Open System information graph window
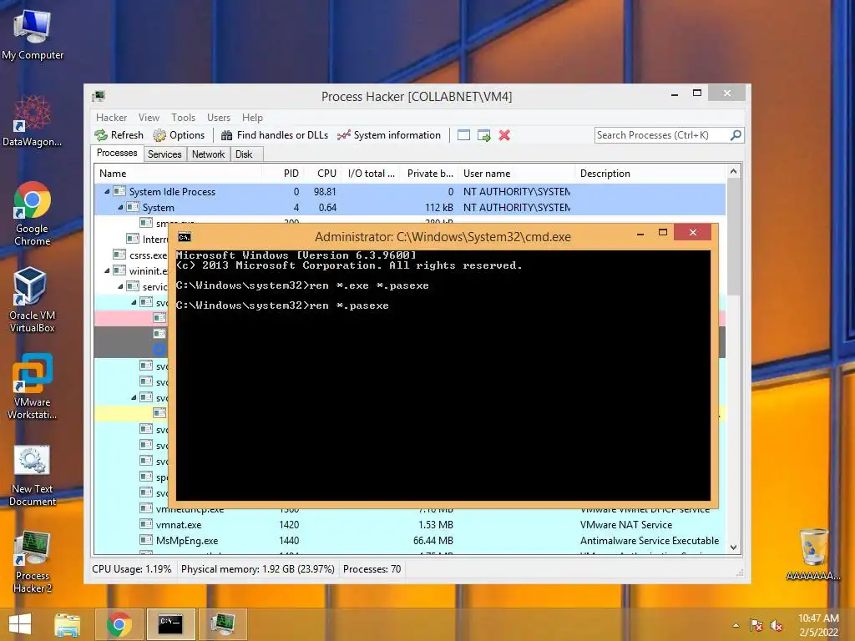 (x=389, y=135)
